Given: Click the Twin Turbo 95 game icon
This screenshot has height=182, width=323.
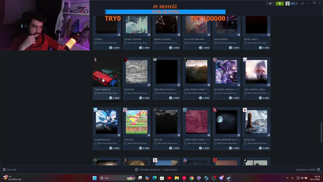Looking at the screenshot, I should [95, 60].
